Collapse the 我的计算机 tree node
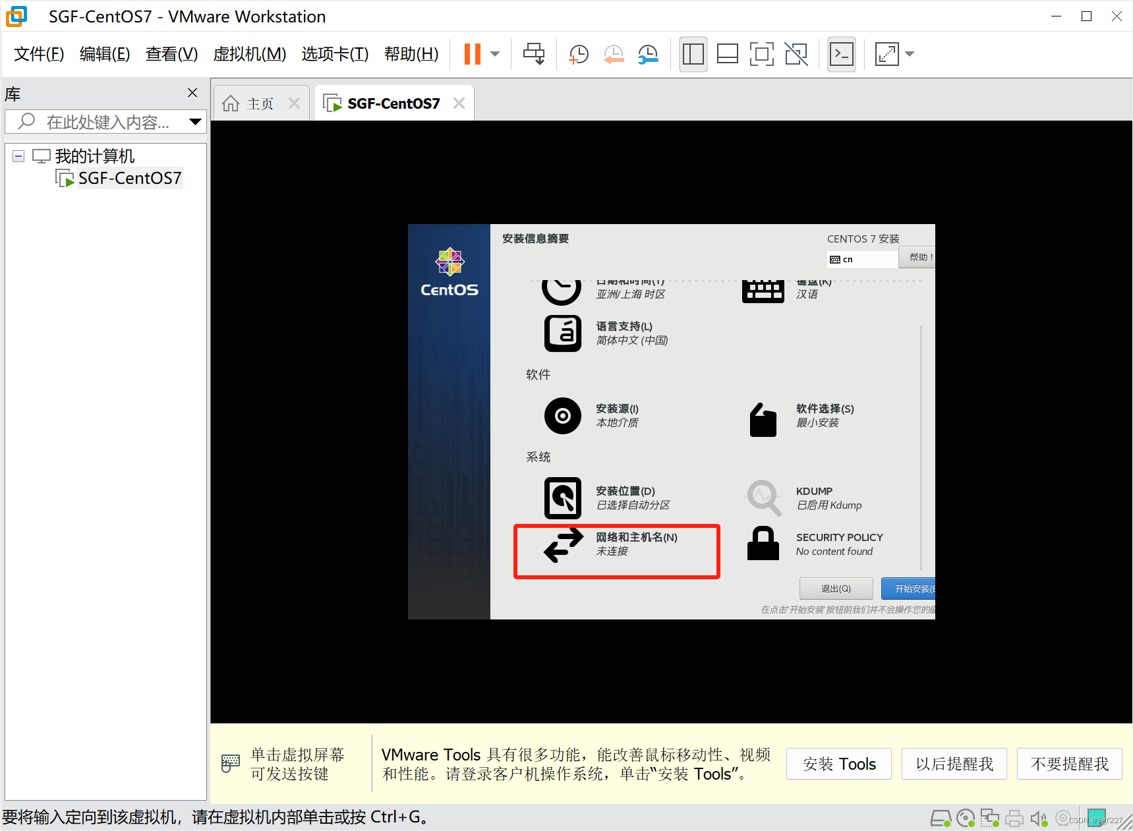This screenshot has height=831, width=1133. [x=18, y=156]
